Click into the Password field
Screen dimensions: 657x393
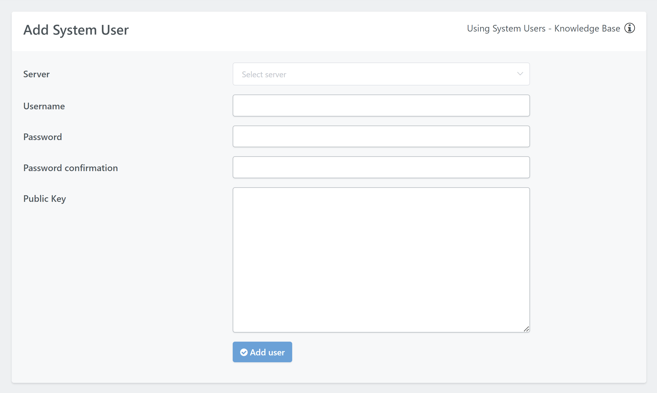tap(381, 137)
